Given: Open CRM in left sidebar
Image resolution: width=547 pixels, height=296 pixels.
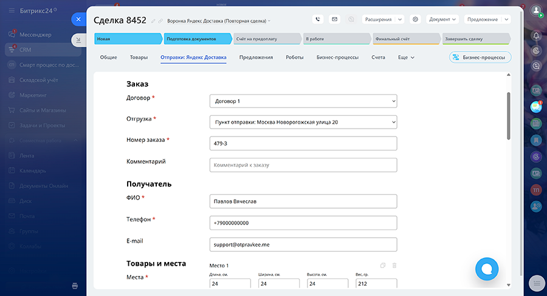Looking at the screenshot, I should click(43, 50).
